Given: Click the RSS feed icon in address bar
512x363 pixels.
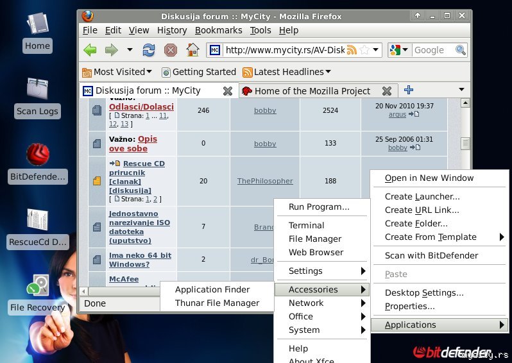Looking at the screenshot, I should pos(352,50).
